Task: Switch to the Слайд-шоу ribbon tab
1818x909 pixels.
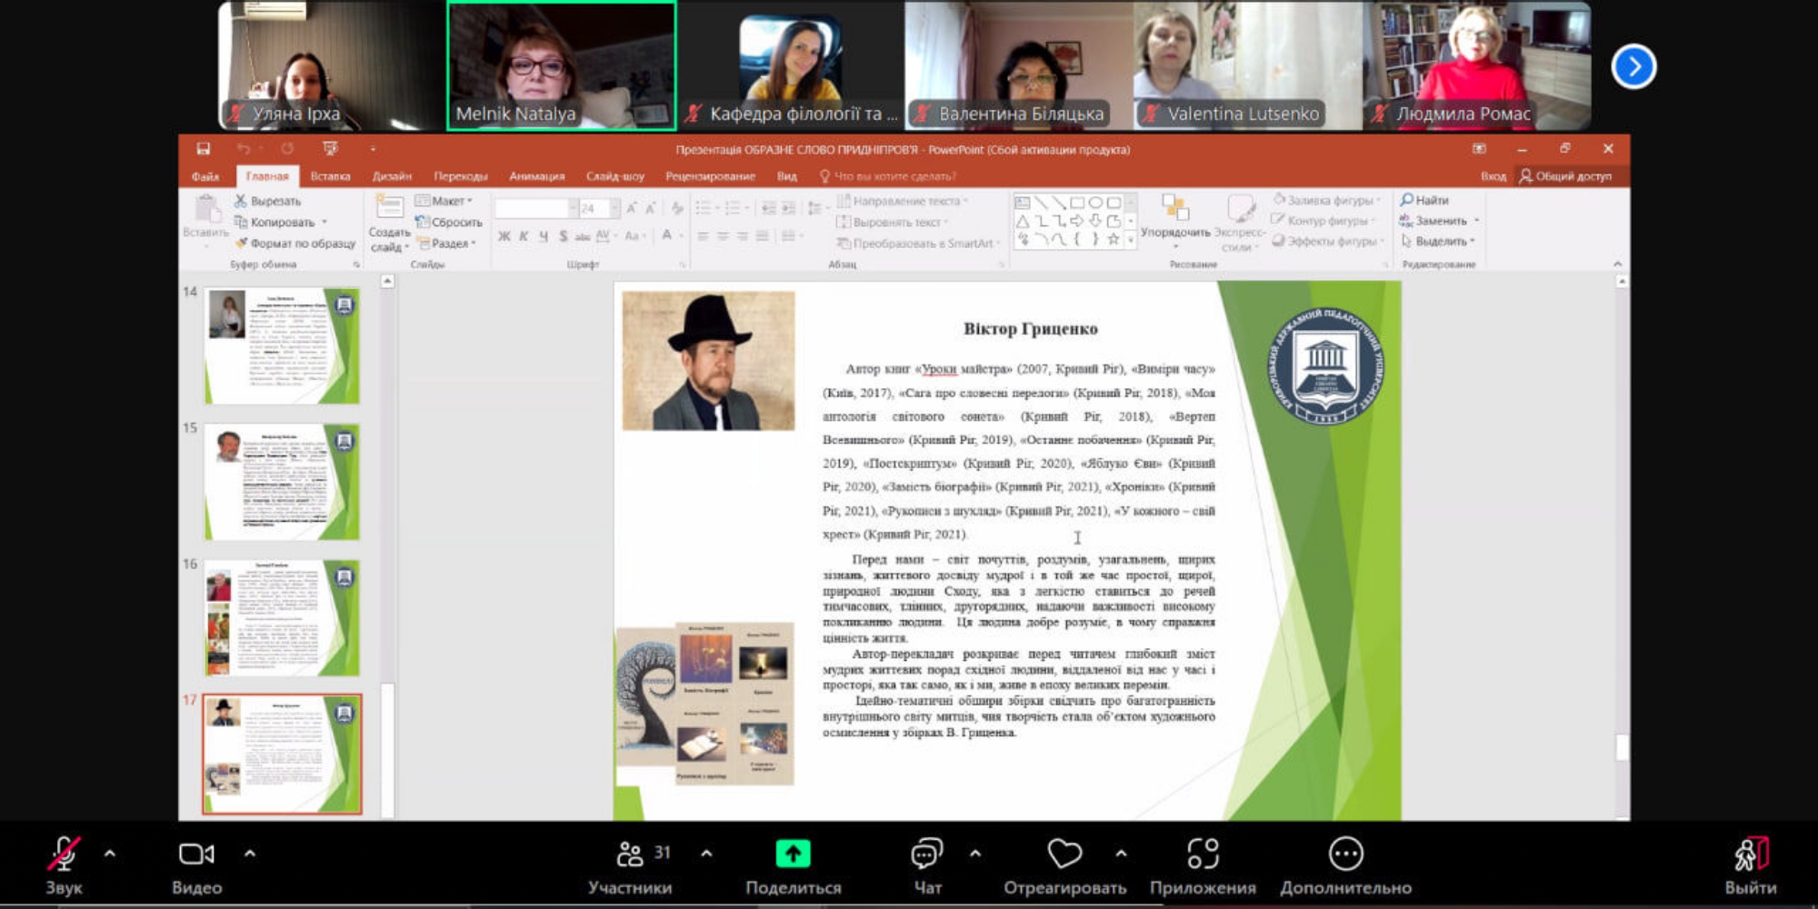Action: pos(614,176)
